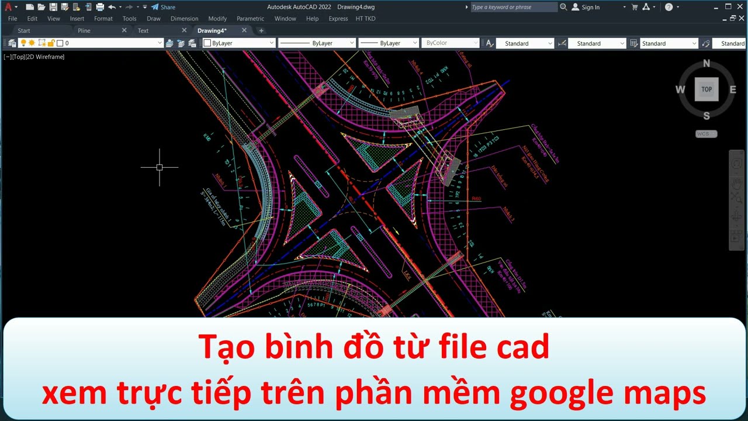Click the search magnifier icon
This screenshot has height=421, width=748.
click(x=563, y=7)
